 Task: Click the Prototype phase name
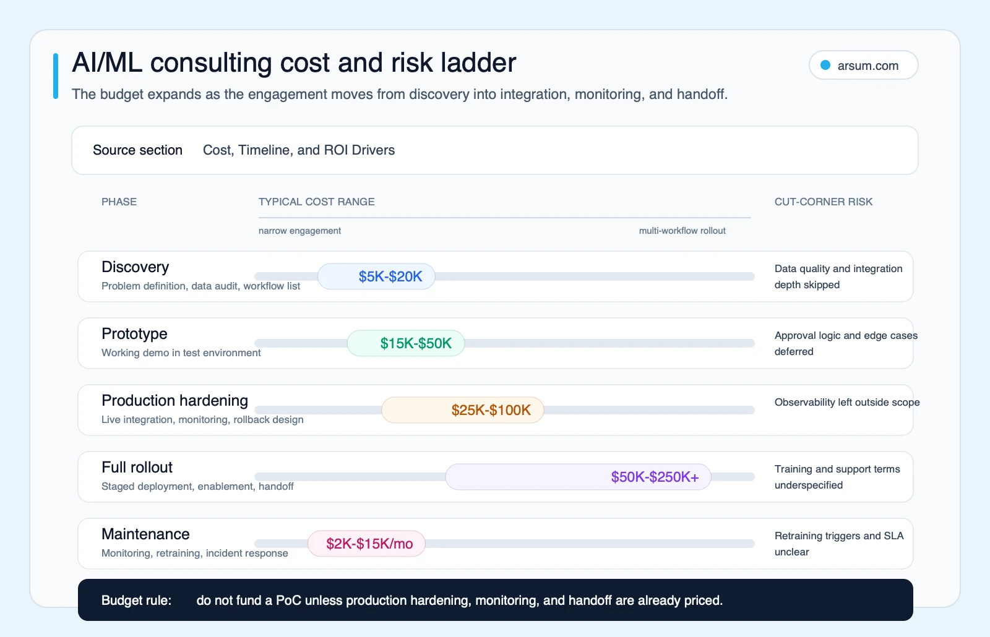pyautogui.click(x=134, y=333)
